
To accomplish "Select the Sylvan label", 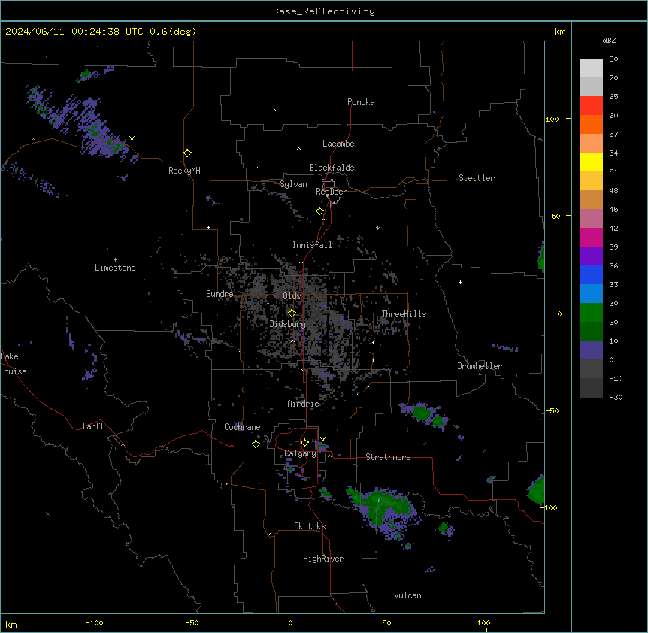I will [x=293, y=184].
